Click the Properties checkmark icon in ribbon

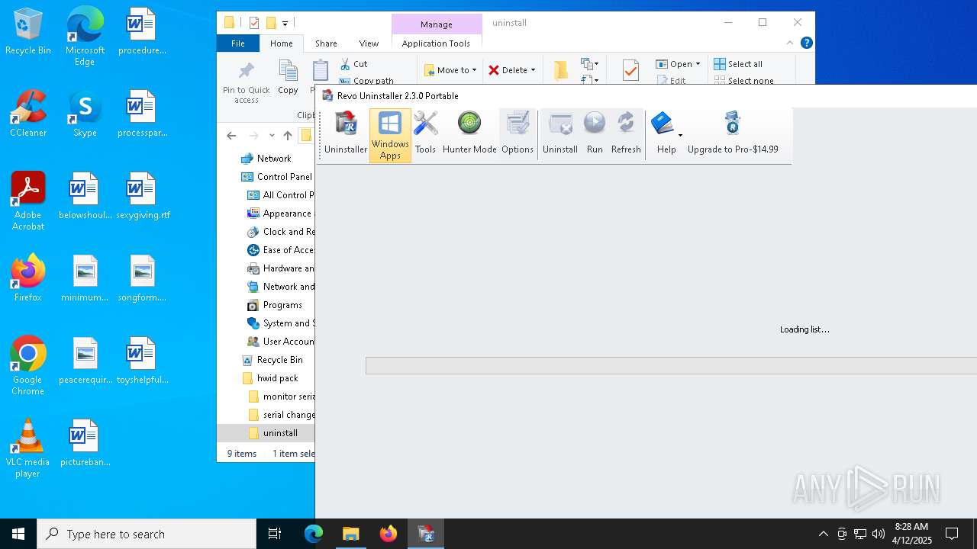(x=630, y=71)
